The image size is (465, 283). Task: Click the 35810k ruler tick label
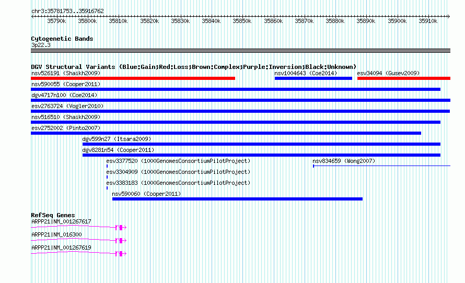(x=118, y=21)
